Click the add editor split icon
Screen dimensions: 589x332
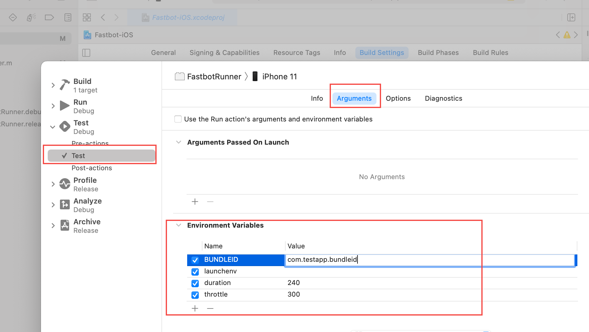click(x=571, y=17)
